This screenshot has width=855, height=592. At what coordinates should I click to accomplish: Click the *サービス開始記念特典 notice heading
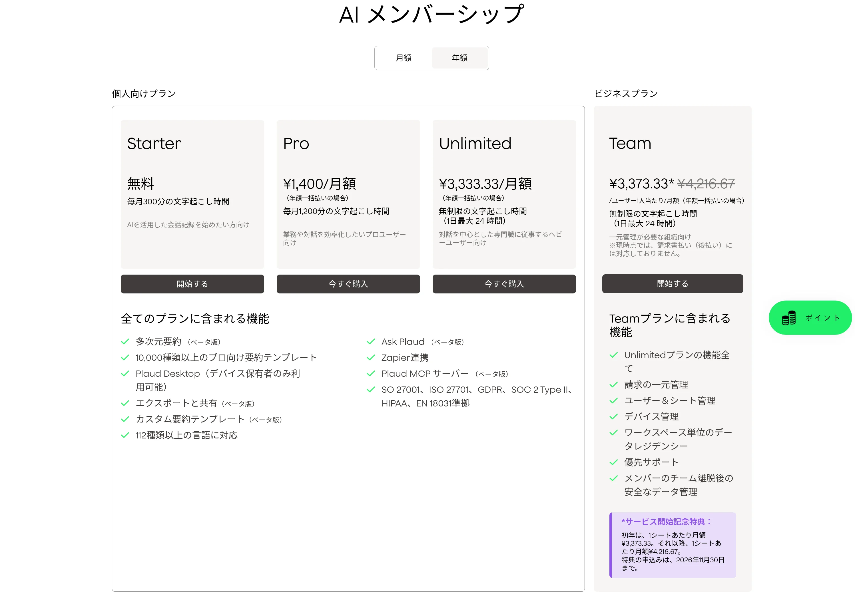click(x=667, y=521)
